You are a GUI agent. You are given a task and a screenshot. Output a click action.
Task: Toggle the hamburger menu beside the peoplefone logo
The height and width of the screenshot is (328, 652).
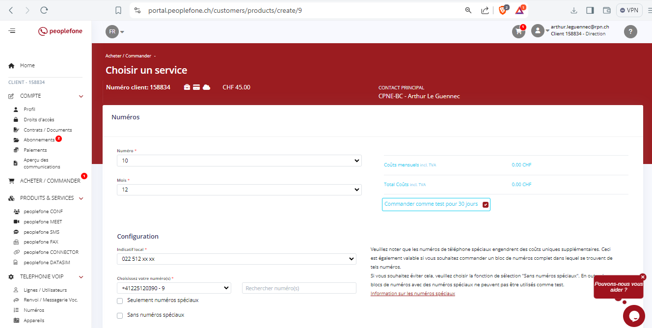tap(12, 31)
